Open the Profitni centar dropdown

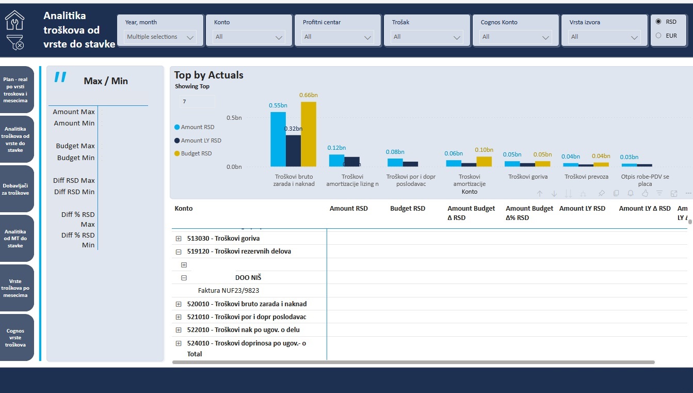click(x=338, y=37)
